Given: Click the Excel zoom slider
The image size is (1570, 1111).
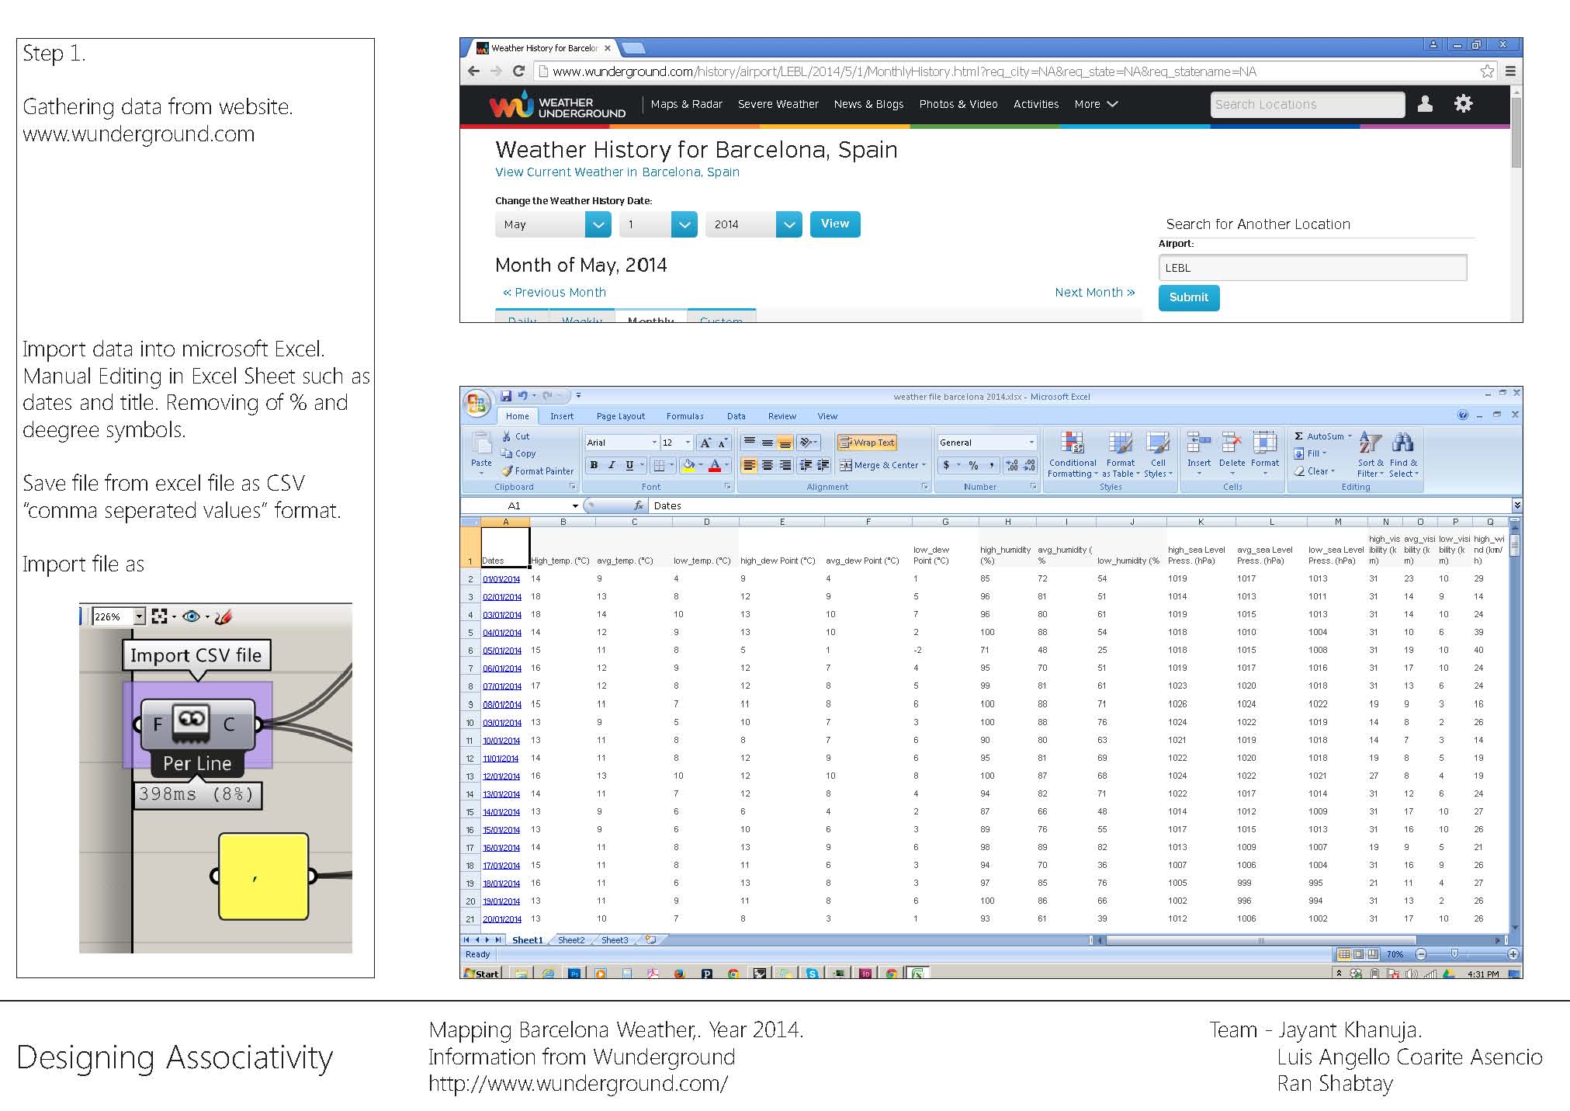Looking at the screenshot, I should tap(1454, 954).
